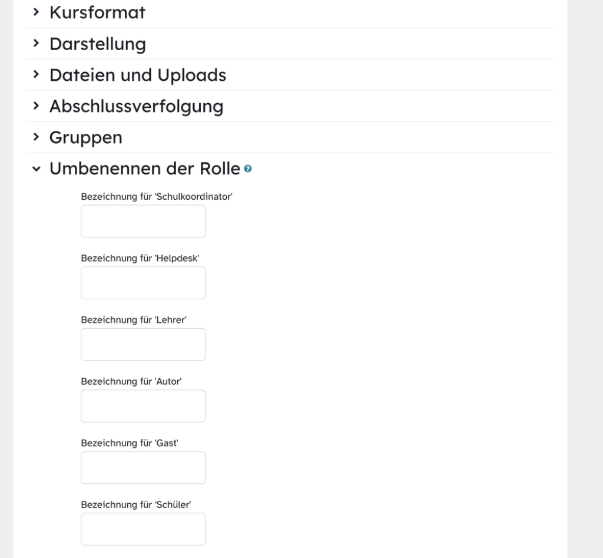Click the chevron beside 'Dateien und Uploads'
This screenshot has width=603, height=558.
(x=36, y=74)
